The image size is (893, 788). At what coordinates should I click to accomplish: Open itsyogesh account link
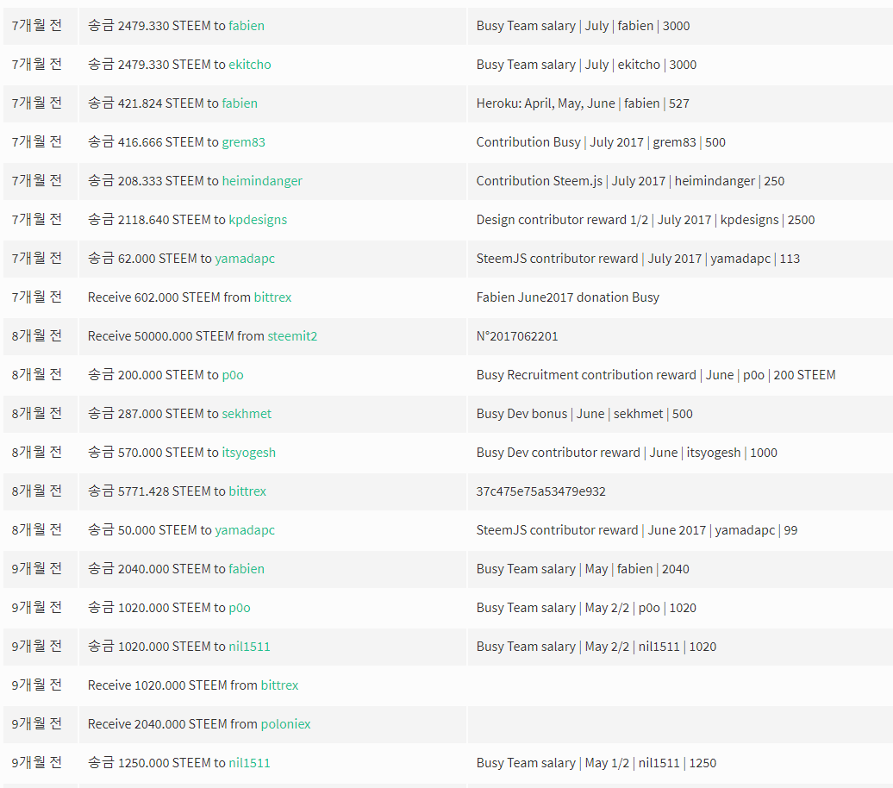(x=248, y=453)
